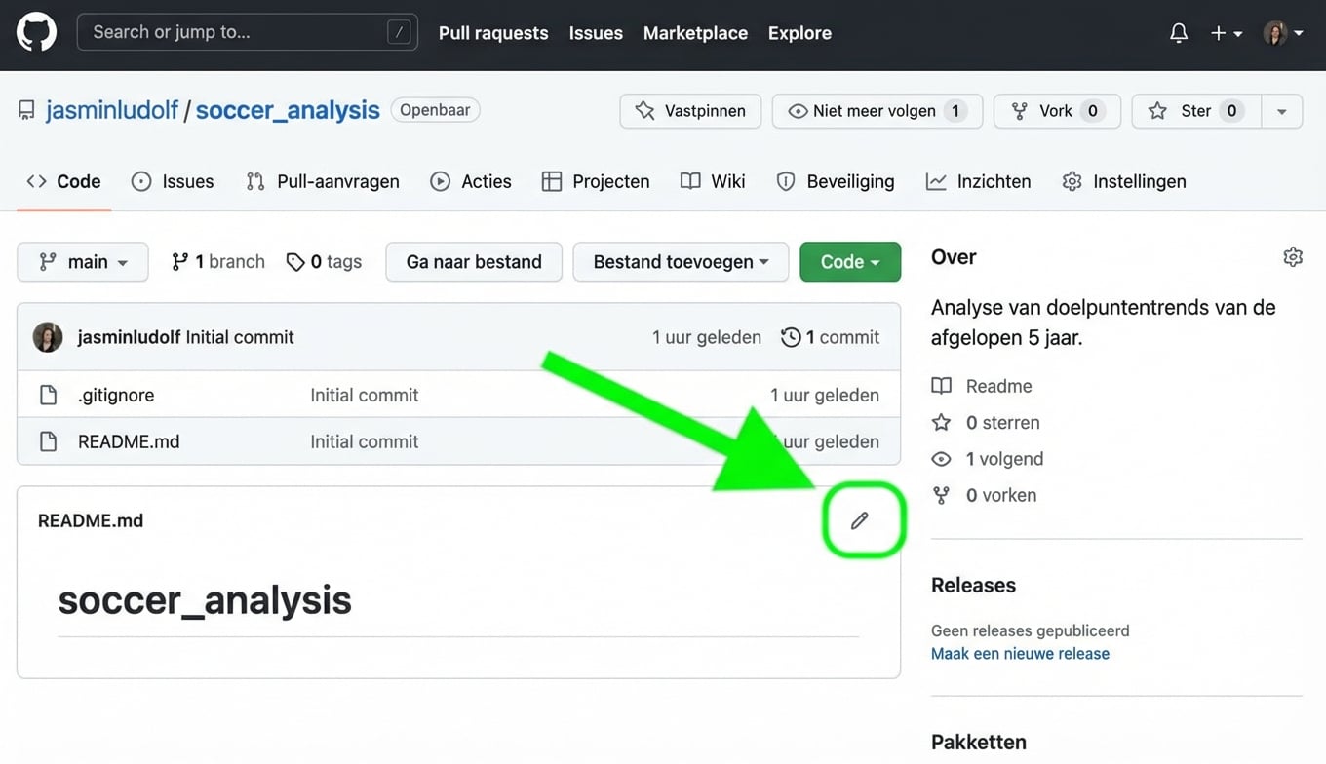Click the jasminludolf commit avatar

(48, 337)
